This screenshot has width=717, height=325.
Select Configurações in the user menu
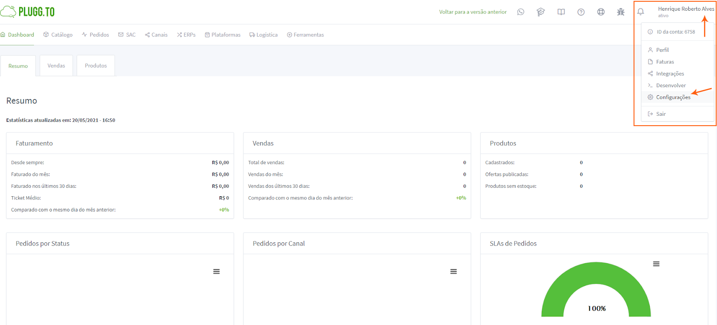(673, 97)
